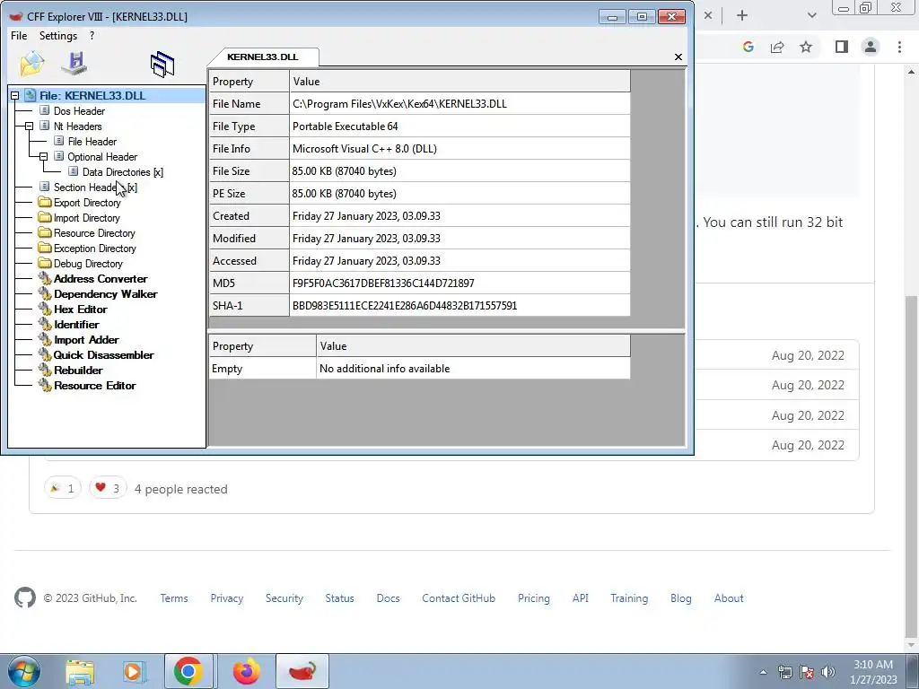Image resolution: width=919 pixels, height=689 pixels.
Task: Collapse the File: KERNEL33.DLL root node
Action: tap(14, 95)
